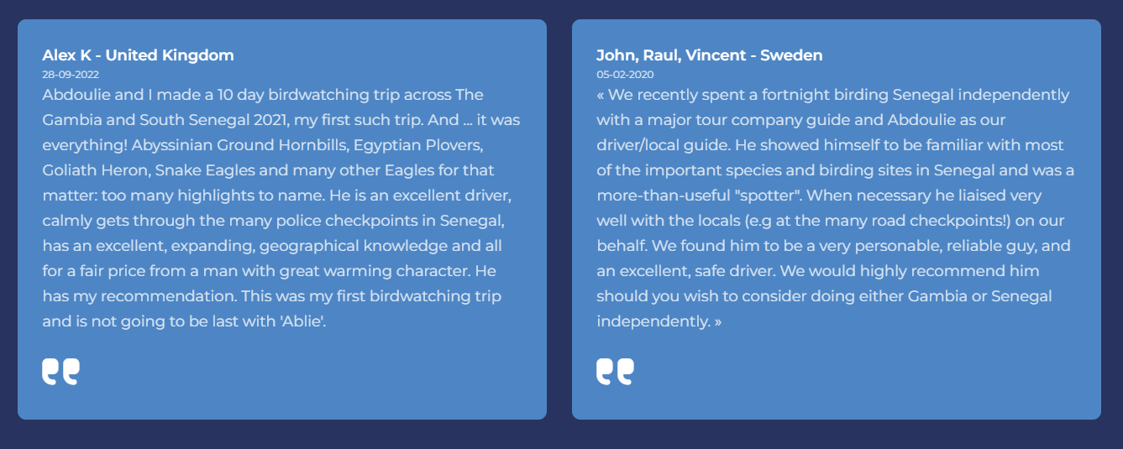Screen dimensions: 1123x449
Task: Click 'independently. »' ending the Sweden review
Action: pyautogui.click(x=659, y=321)
